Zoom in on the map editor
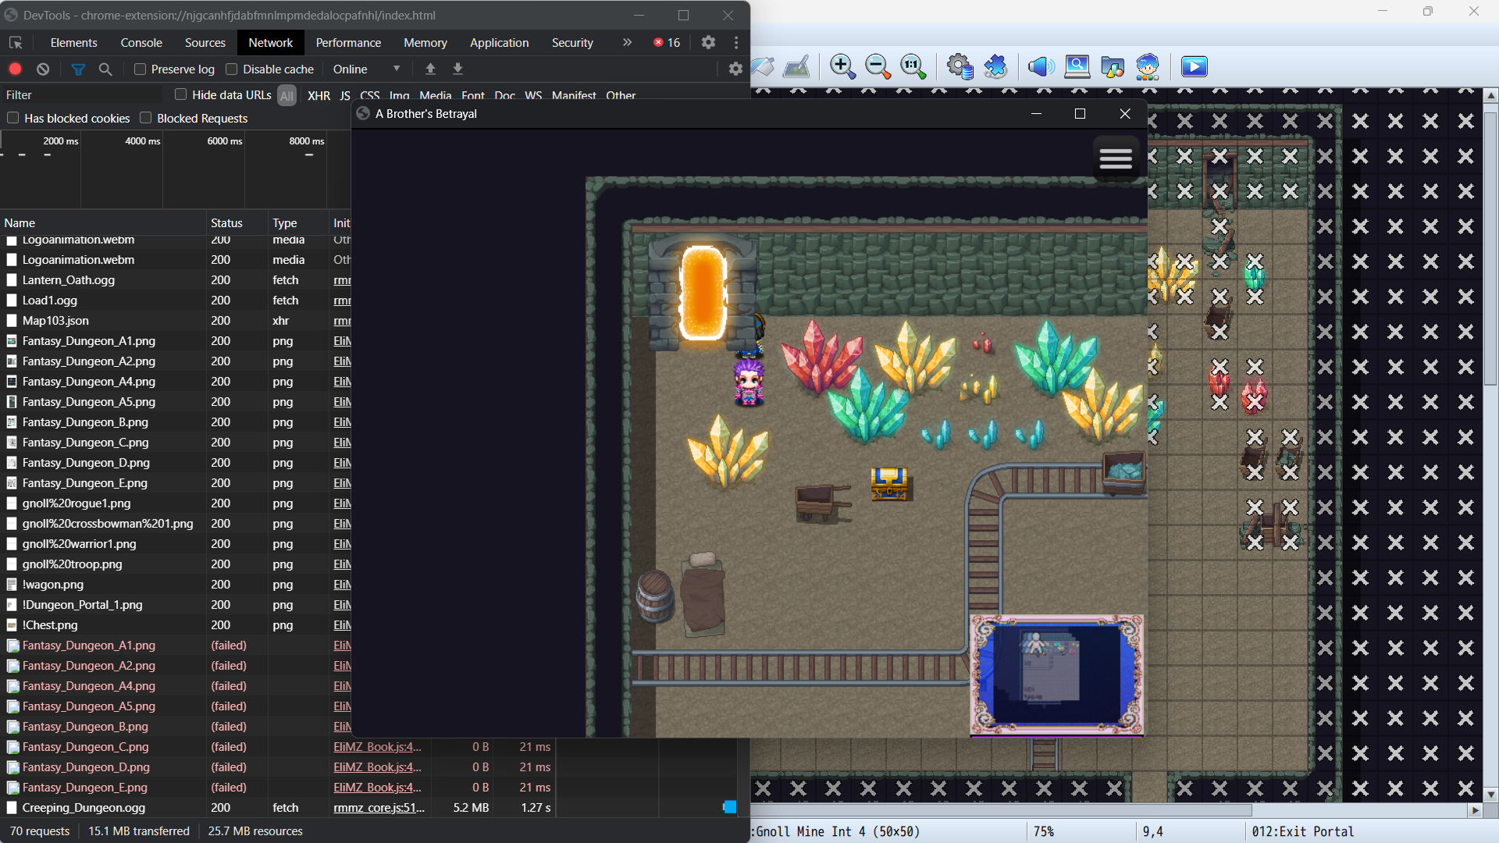The image size is (1499, 843). pos(842,66)
